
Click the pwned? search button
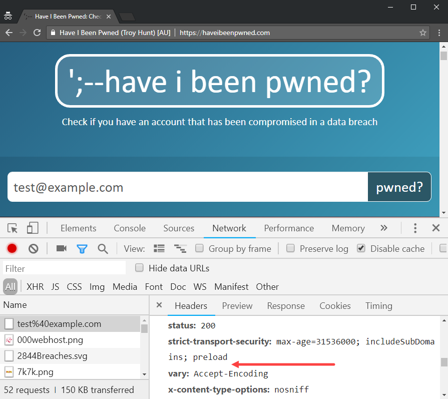coord(399,187)
